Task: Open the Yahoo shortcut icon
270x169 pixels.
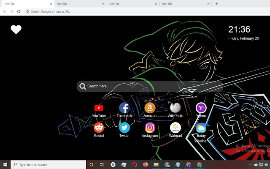Action: click(201, 108)
